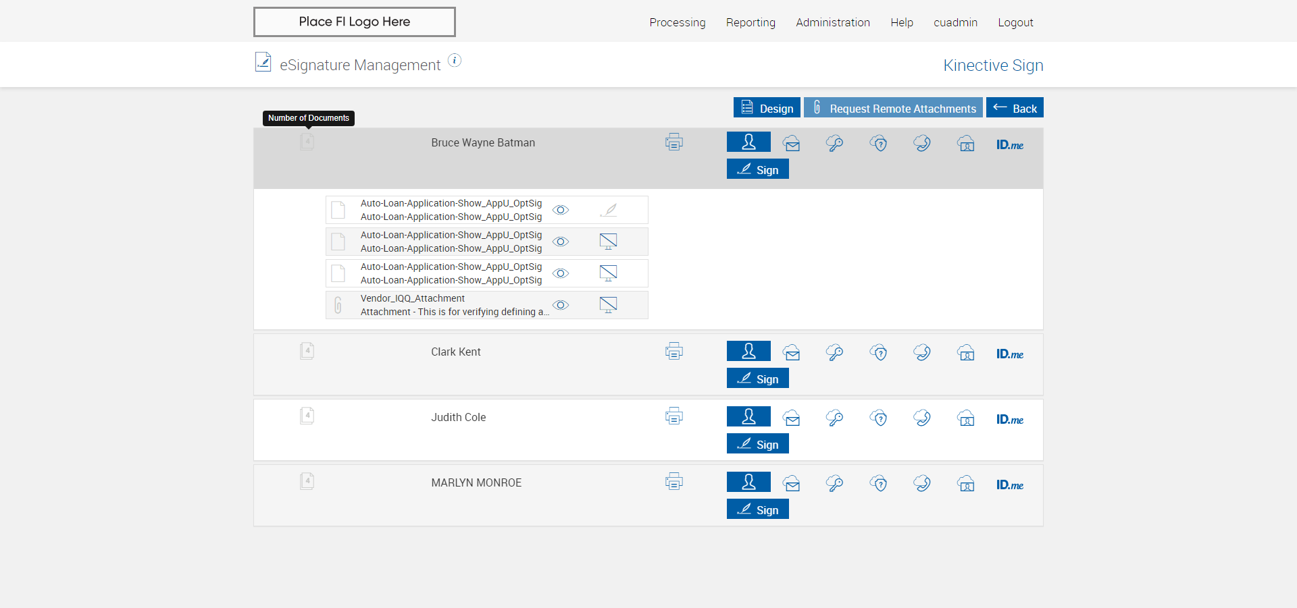Choose the phone icon for MARLYN MONROE
1297x608 pixels.
pyautogui.click(x=922, y=483)
